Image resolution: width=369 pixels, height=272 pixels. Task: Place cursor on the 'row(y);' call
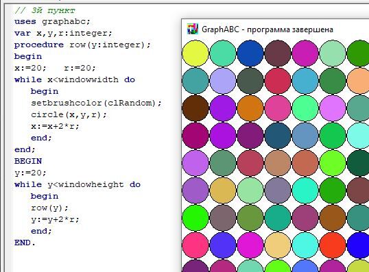(49, 208)
